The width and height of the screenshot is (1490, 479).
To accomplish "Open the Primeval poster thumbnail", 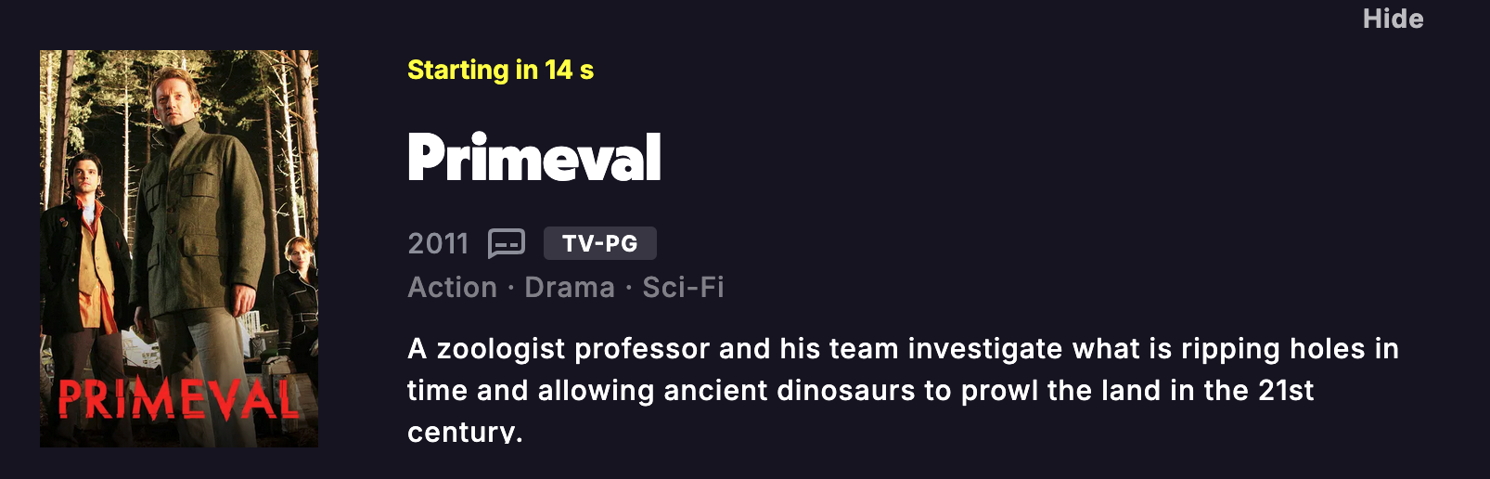I will pyautogui.click(x=179, y=249).
